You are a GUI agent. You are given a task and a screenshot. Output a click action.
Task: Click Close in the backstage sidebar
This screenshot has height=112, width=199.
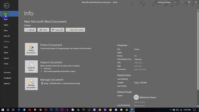(x=9, y=63)
